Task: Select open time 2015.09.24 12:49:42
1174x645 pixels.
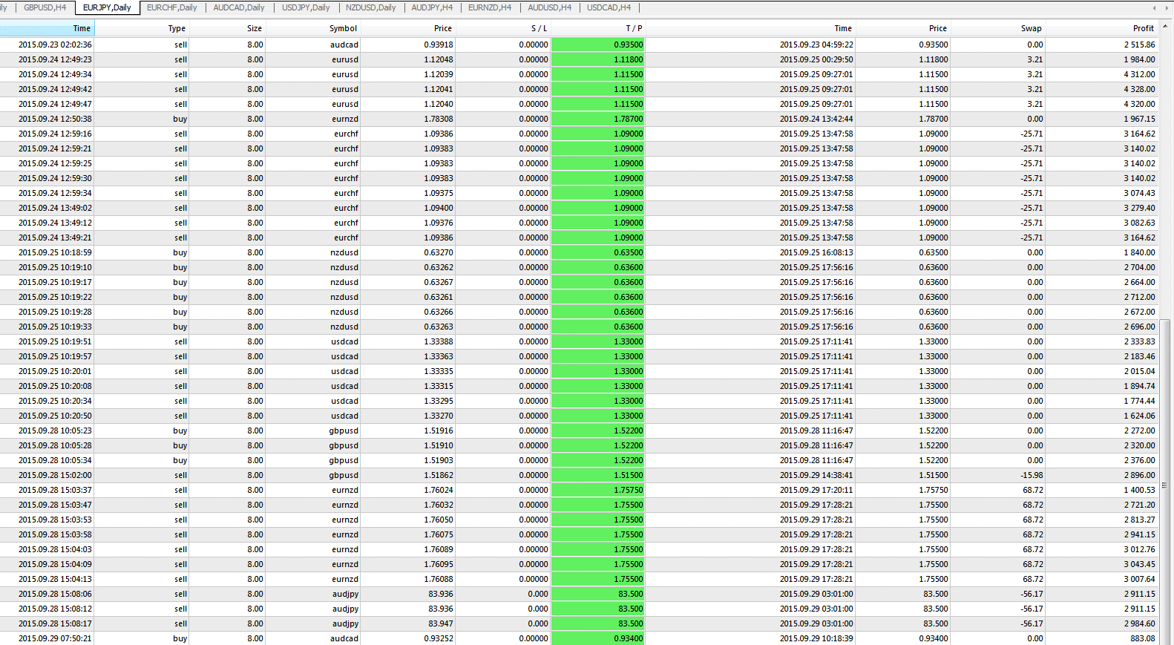Action: point(55,89)
